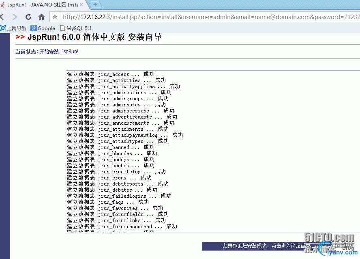Click the MySQL 5.1 page icon
The image size is (360, 259).
click(x=62, y=28)
